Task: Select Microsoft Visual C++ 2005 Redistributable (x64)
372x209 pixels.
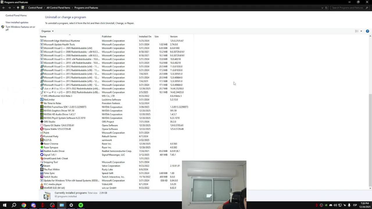Action: [x=116, y=48]
